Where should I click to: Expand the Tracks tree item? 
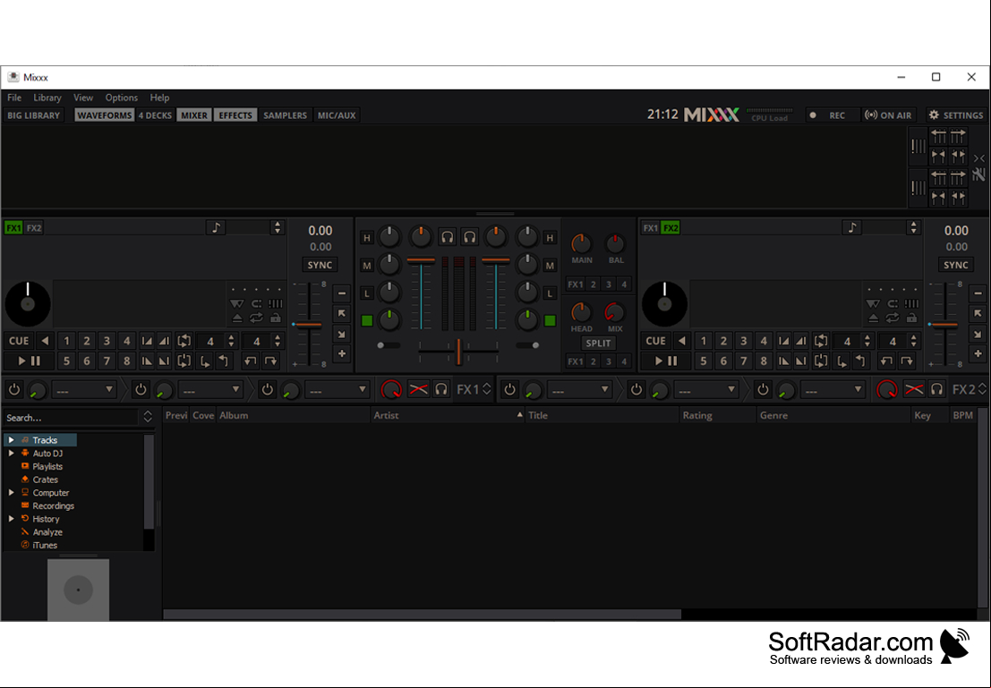click(12, 439)
